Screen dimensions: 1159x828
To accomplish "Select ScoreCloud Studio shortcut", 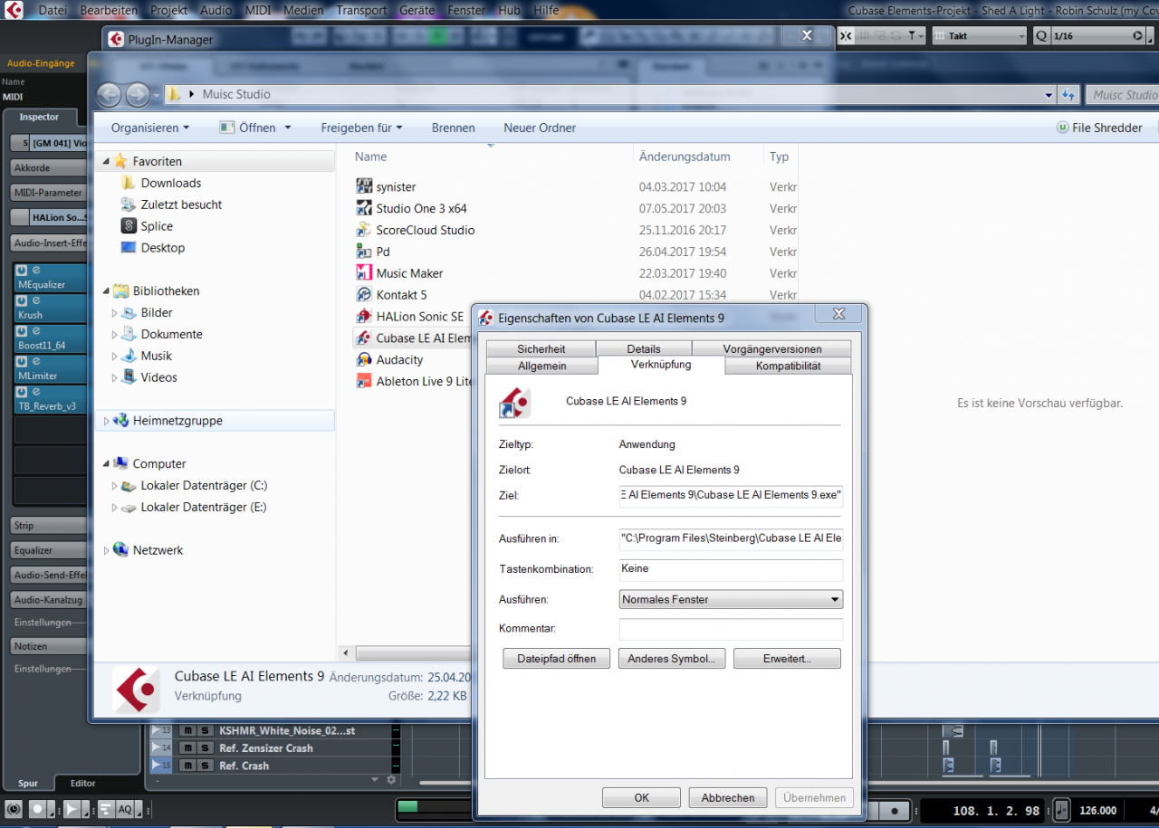I will [x=416, y=230].
